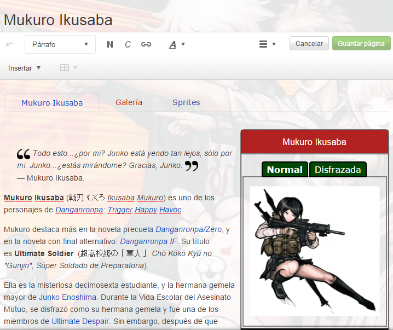Screen dimensions: 393x330
Task: Open the table insertion dropdown
Action: (68, 68)
